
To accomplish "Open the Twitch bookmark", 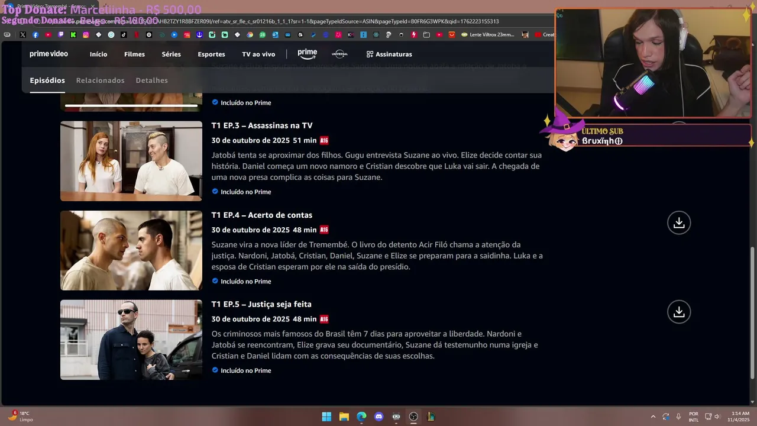I will click(60, 35).
